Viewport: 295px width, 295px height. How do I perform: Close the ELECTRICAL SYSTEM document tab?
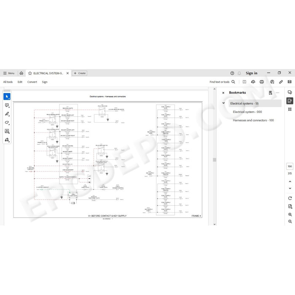click(67, 73)
